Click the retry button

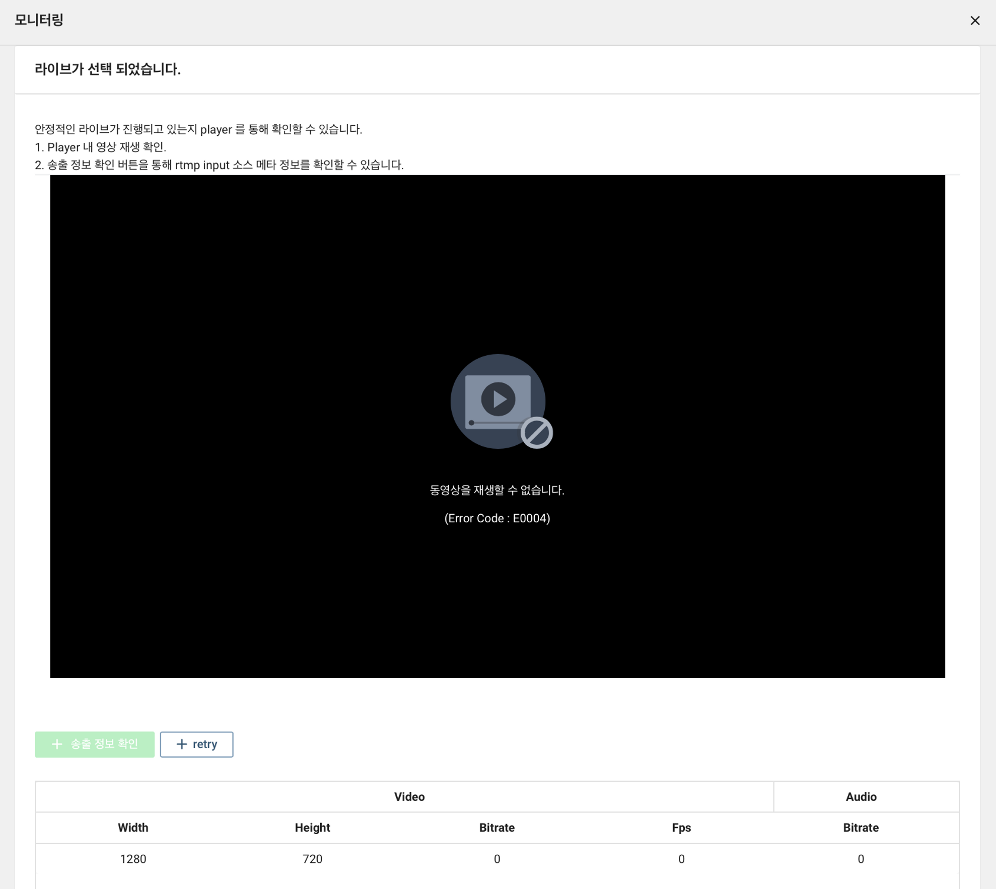(x=196, y=744)
